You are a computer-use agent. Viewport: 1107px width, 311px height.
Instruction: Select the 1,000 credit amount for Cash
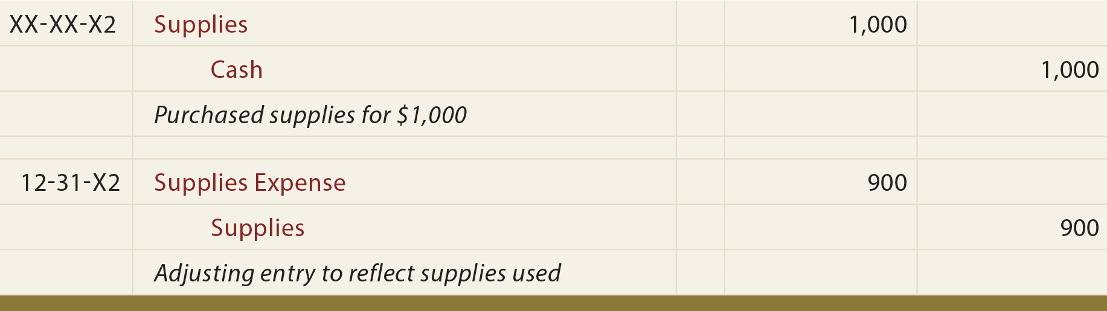(x=1070, y=70)
